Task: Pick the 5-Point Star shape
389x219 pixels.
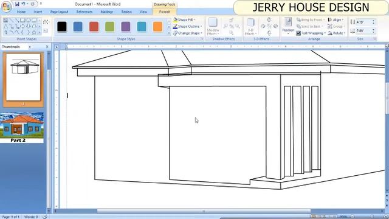Action: 34,32
